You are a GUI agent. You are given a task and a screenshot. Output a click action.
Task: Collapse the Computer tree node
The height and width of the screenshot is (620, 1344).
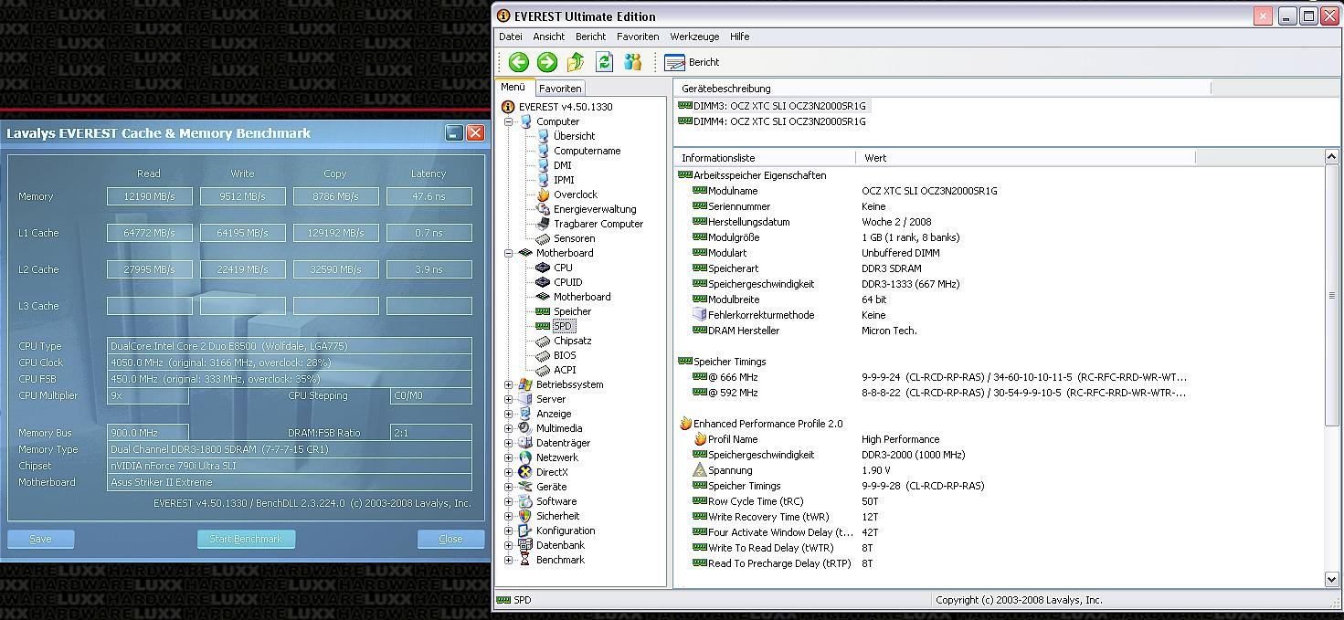[x=509, y=121]
